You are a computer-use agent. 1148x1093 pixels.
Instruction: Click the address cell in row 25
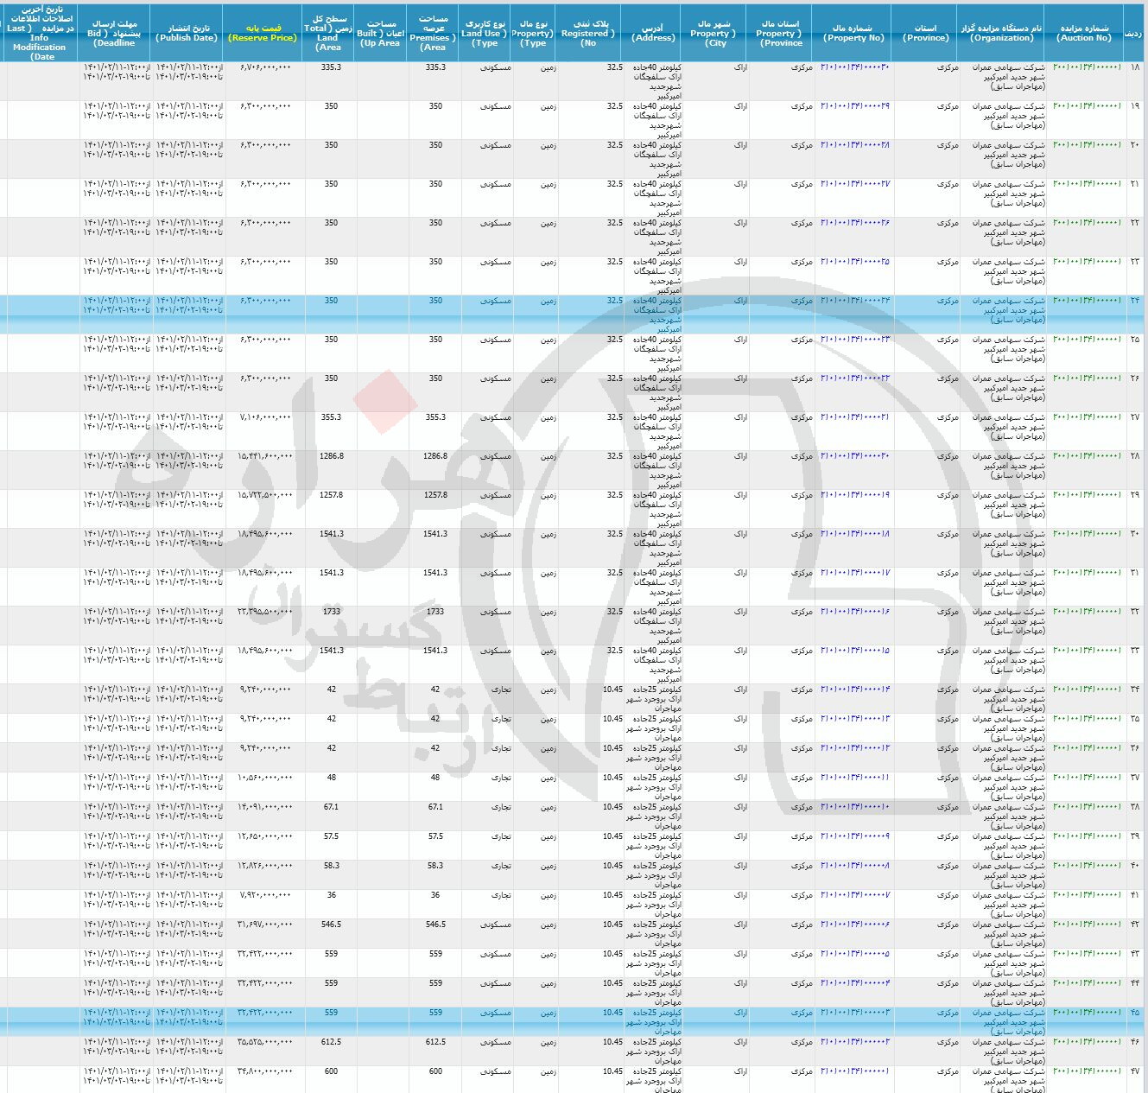[658, 353]
